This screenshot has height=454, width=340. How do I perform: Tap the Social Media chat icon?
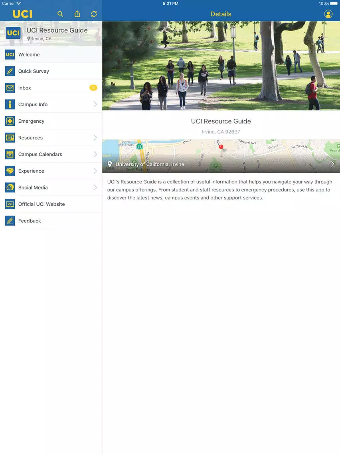[10, 187]
